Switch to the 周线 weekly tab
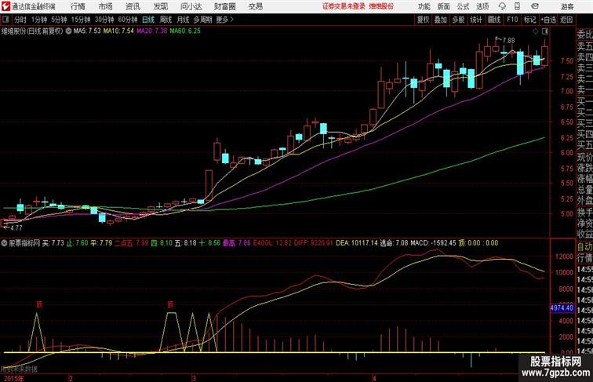This screenshot has height=382, width=593. [x=166, y=20]
